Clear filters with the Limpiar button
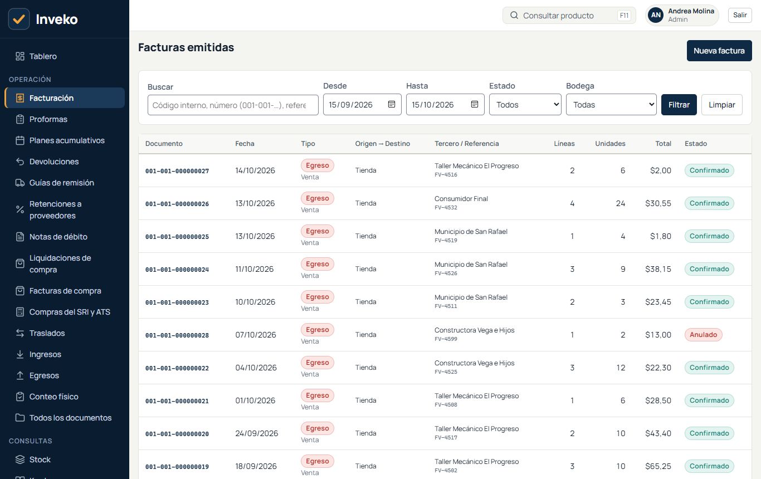 pyautogui.click(x=722, y=105)
